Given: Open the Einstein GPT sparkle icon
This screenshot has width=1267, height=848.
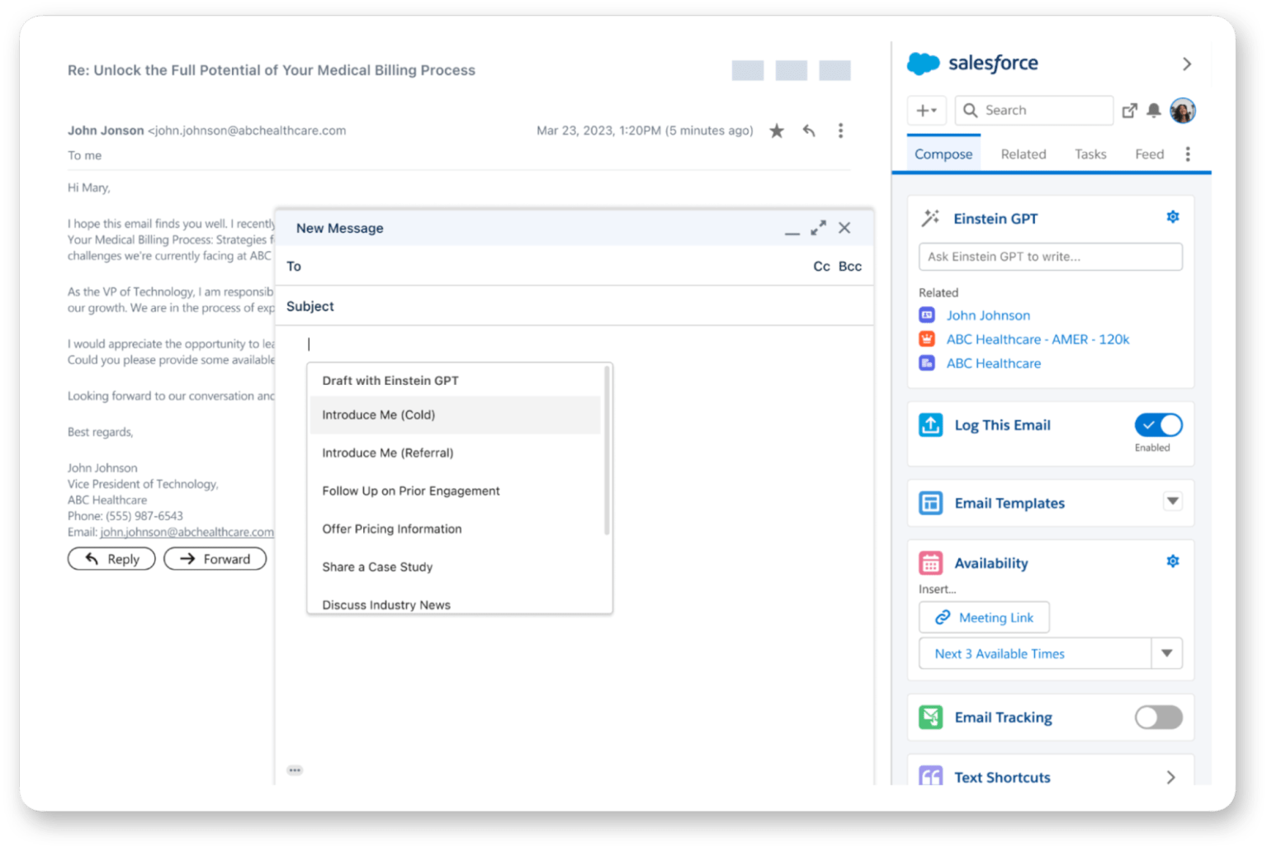Looking at the screenshot, I should point(931,217).
